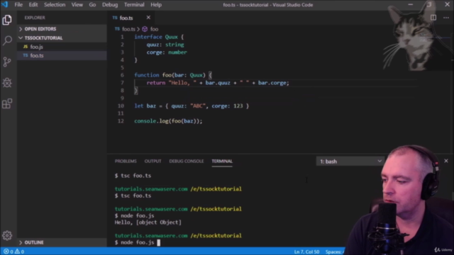The height and width of the screenshot is (255, 454).
Task: Close the foo.ts editor tab
Action: tap(148, 18)
